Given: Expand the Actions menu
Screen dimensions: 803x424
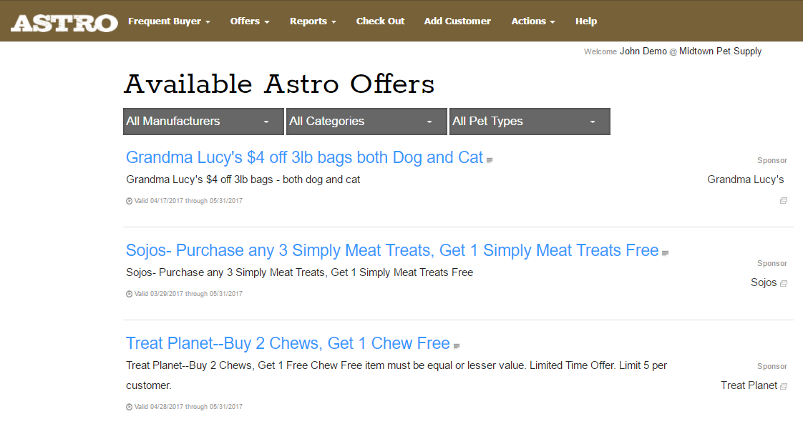Looking at the screenshot, I should click(533, 21).
